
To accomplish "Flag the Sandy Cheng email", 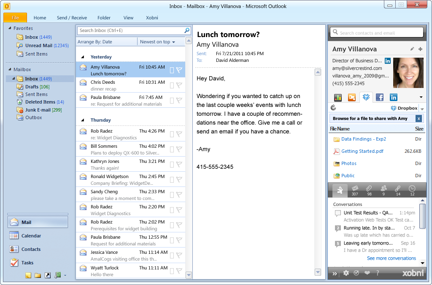I will click(x=179, y=195).
